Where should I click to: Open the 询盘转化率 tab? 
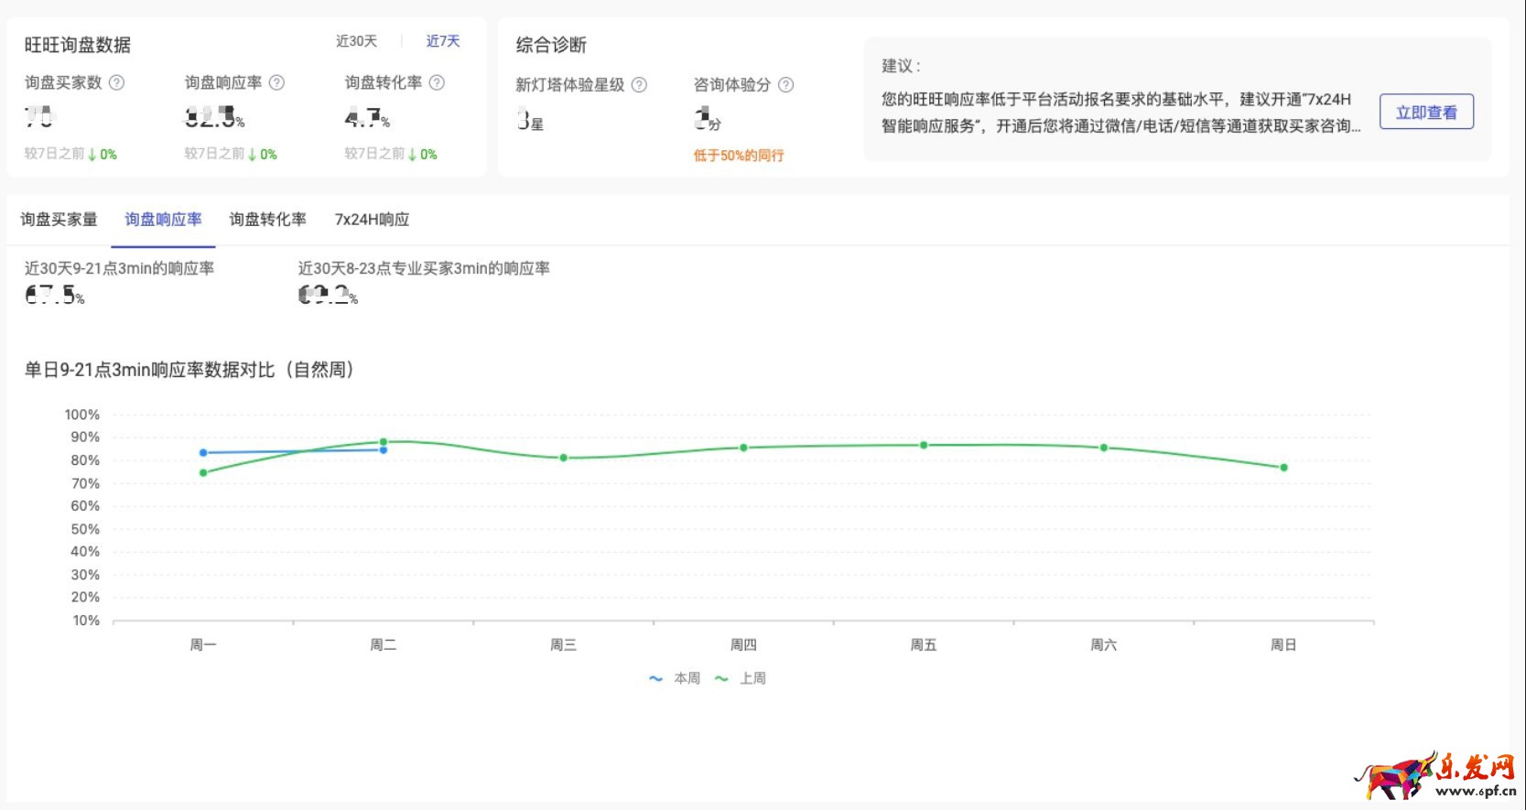(x=267, y=220)
